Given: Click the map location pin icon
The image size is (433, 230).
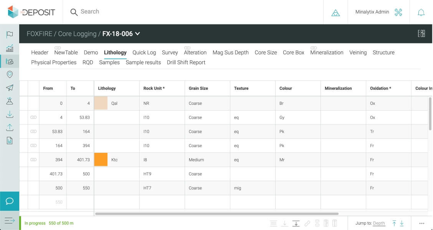Looking at the screenshot, I should coord(10,74).
